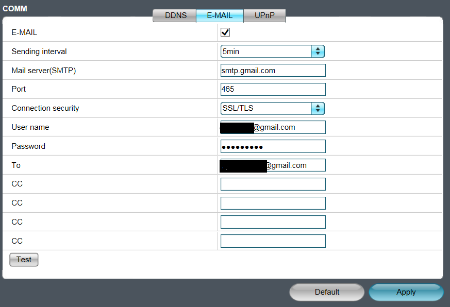Click the Default button
This screenshot has height=307, width=450.
coord(327,292)
